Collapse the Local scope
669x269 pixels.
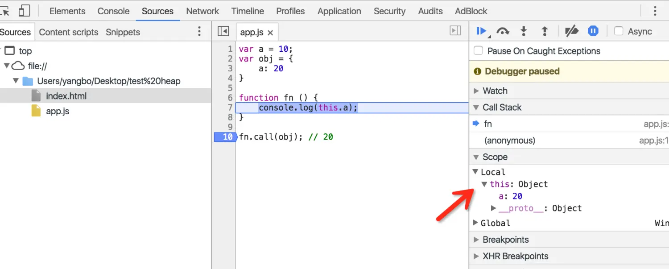(x=476, y=172)
